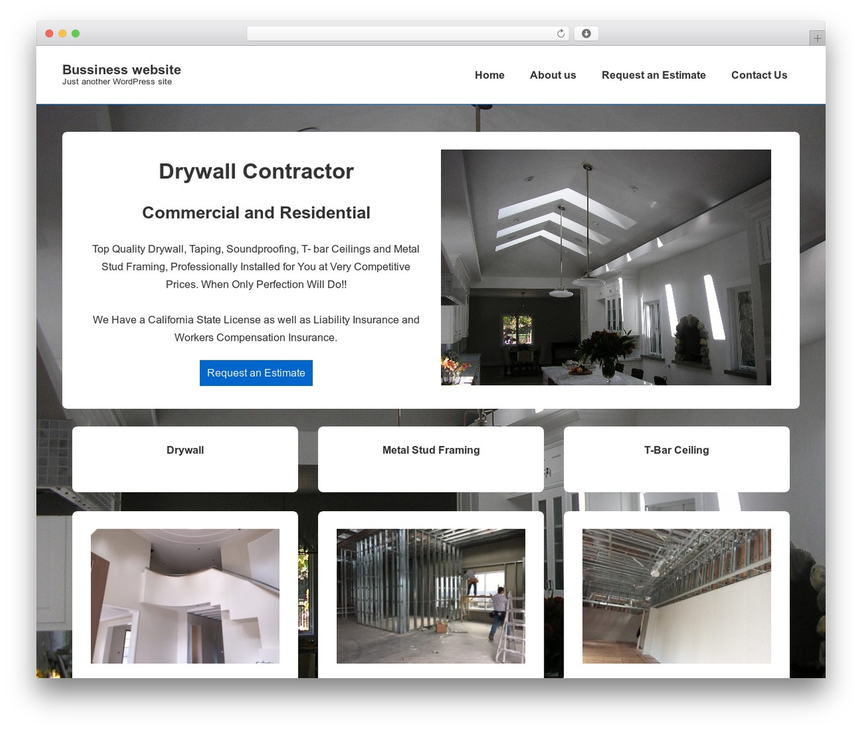This screenshot has width=862, height=730.
Task: Click the red close window button
Action: coord(49,34)
